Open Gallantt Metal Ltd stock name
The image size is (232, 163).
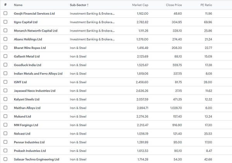click(27, 56)
